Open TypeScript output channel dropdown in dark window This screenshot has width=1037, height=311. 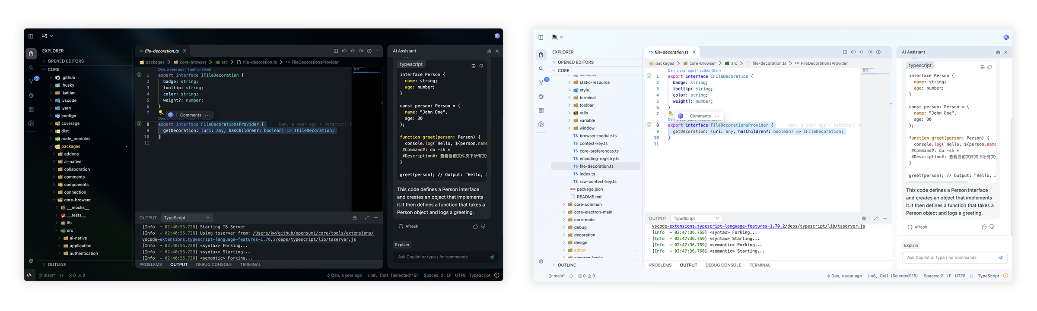187,218
